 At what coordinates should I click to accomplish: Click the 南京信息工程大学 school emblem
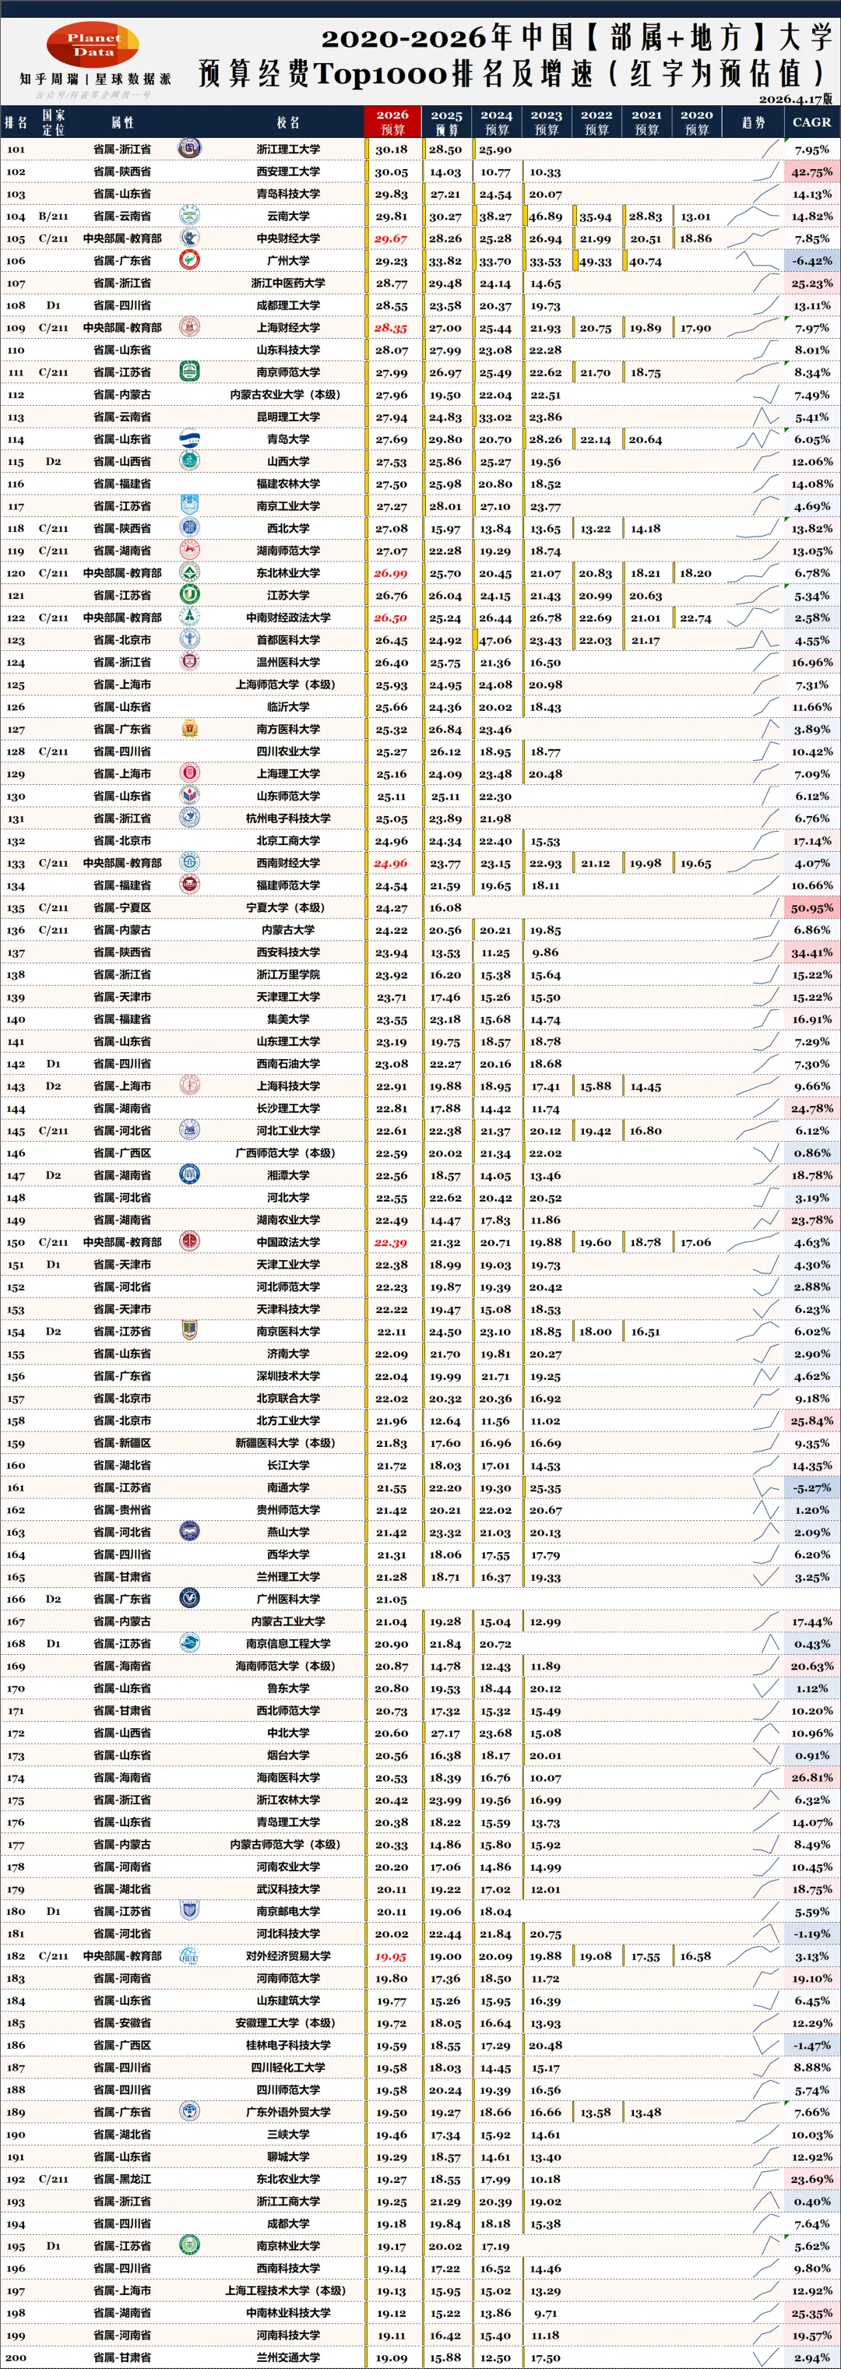[x=189, y=1642]
